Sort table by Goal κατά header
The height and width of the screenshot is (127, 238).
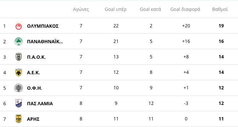(x=150, y=9)
